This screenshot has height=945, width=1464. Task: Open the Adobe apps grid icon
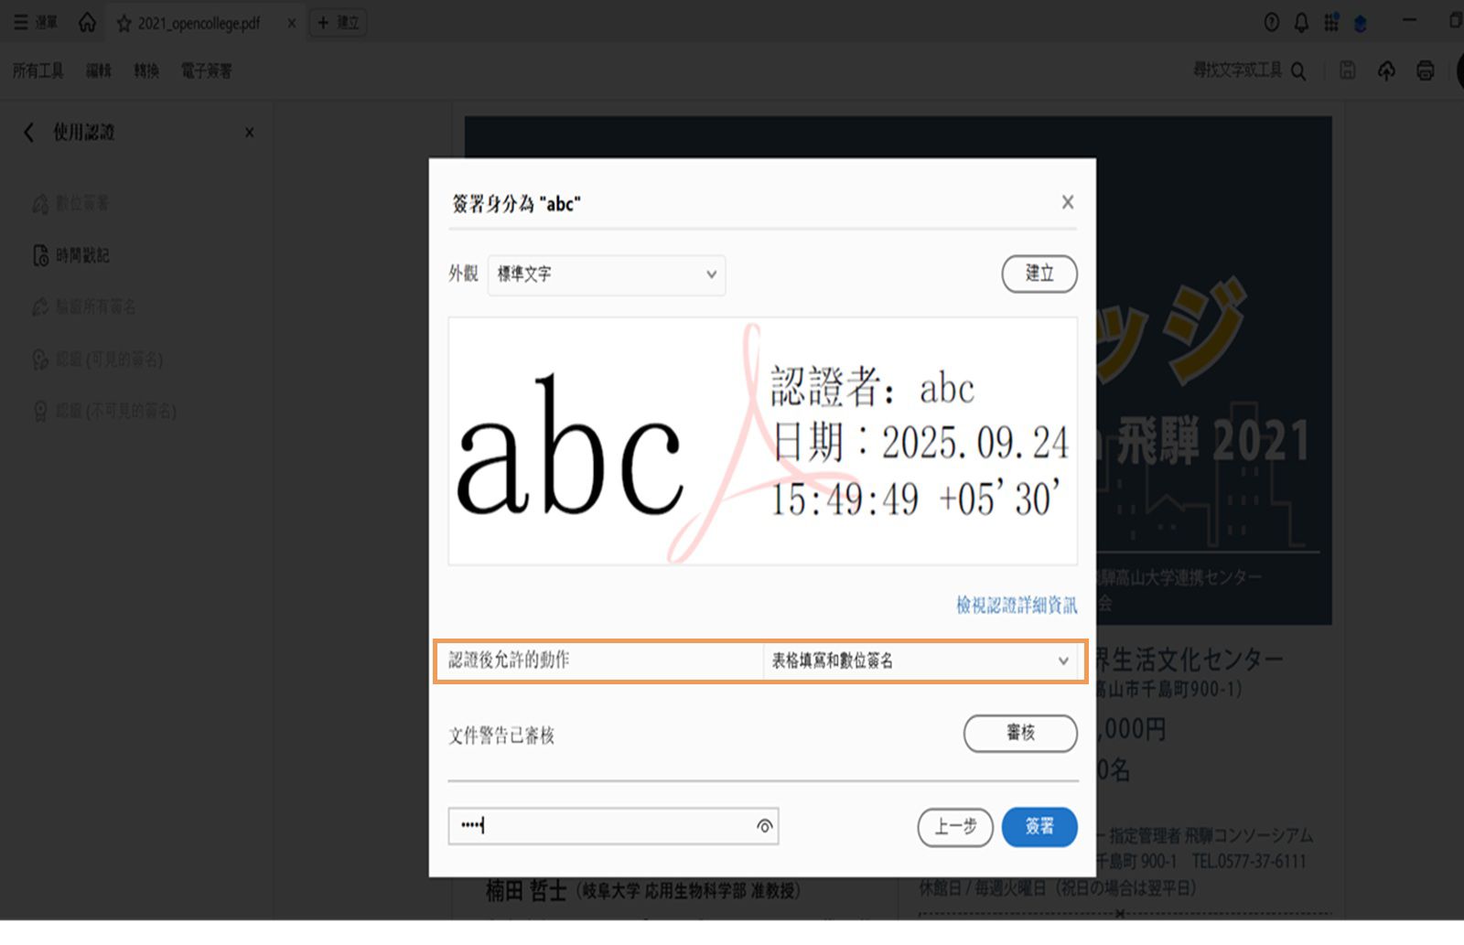1330,22
